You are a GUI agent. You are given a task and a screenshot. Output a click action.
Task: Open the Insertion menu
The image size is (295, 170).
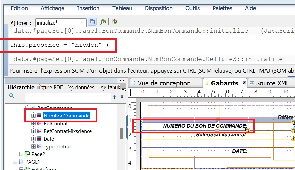click(x=88, y=8)
